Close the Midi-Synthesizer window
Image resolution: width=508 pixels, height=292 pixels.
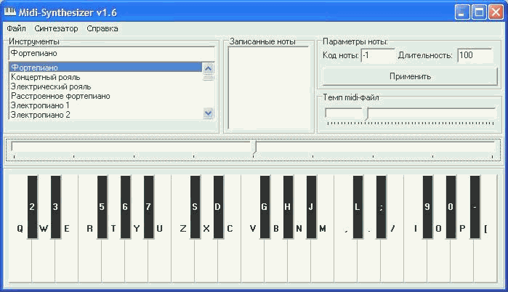(496, 12)
